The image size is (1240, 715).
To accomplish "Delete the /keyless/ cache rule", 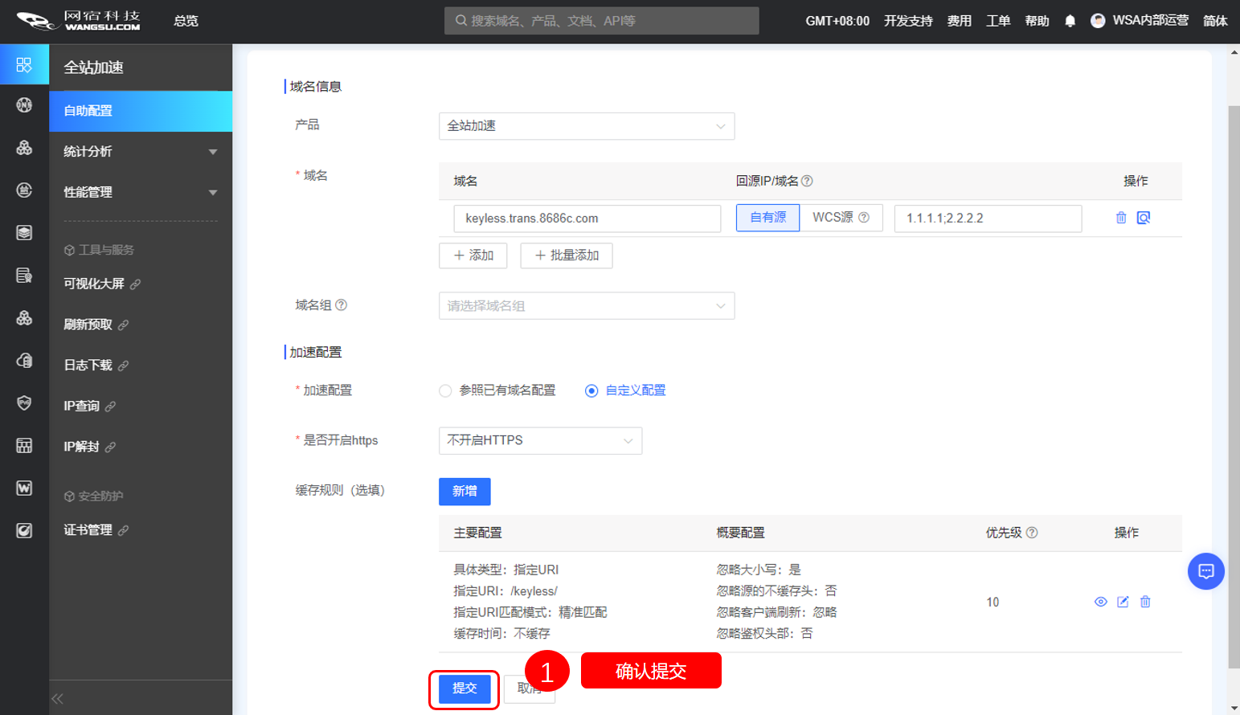I will pyautogui.click(x=1145, y=602).
